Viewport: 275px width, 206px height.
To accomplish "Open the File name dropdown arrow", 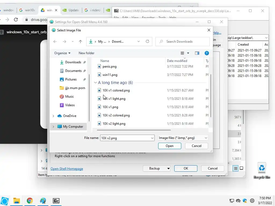I will 152,138.
